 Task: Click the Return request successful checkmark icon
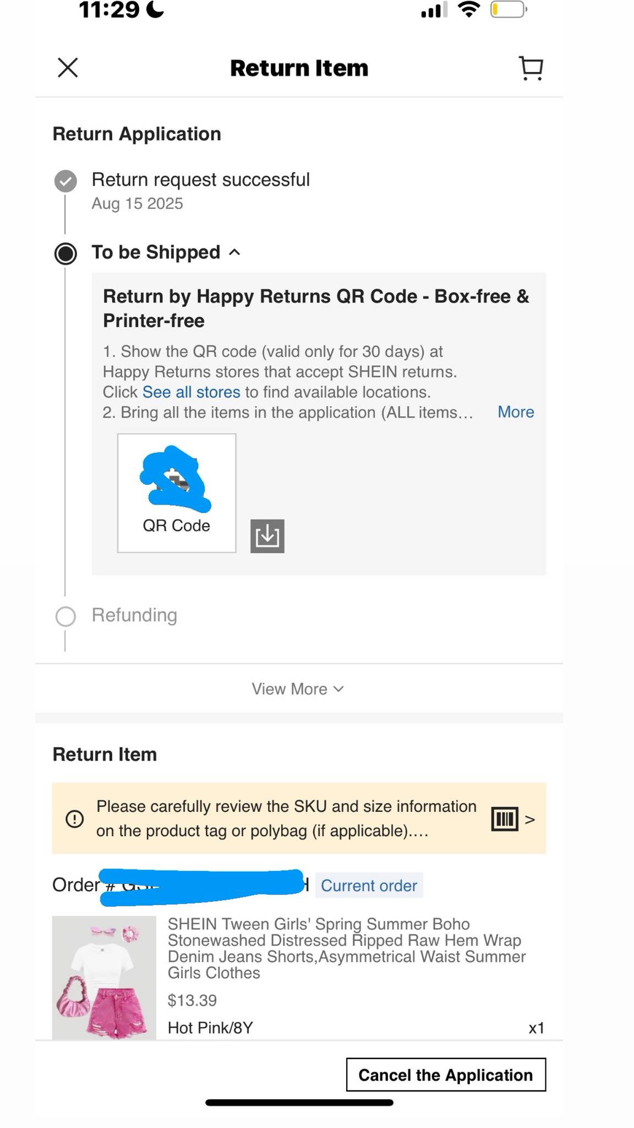[x=65, y=181]
